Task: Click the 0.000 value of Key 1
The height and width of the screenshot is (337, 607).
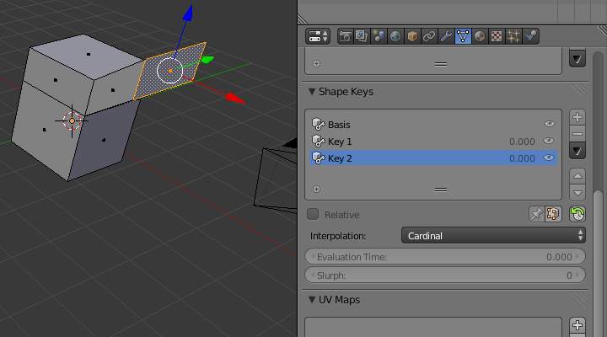Action: coord(522,142)
